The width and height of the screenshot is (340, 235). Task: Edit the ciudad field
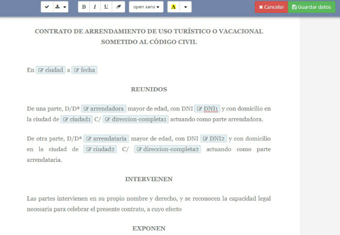51,70
